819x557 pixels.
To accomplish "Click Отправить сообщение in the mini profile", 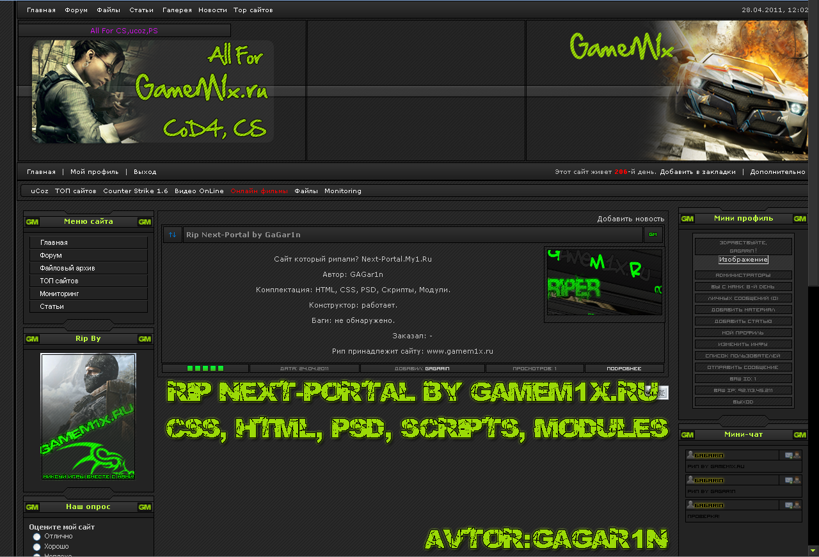I will [743, 367].
